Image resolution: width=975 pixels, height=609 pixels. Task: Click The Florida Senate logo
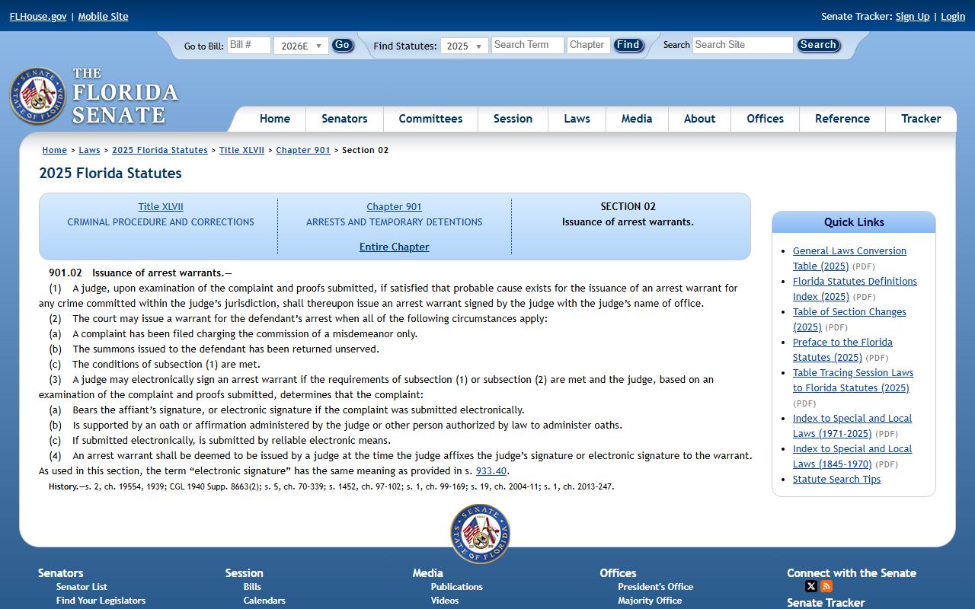[94, 96]
